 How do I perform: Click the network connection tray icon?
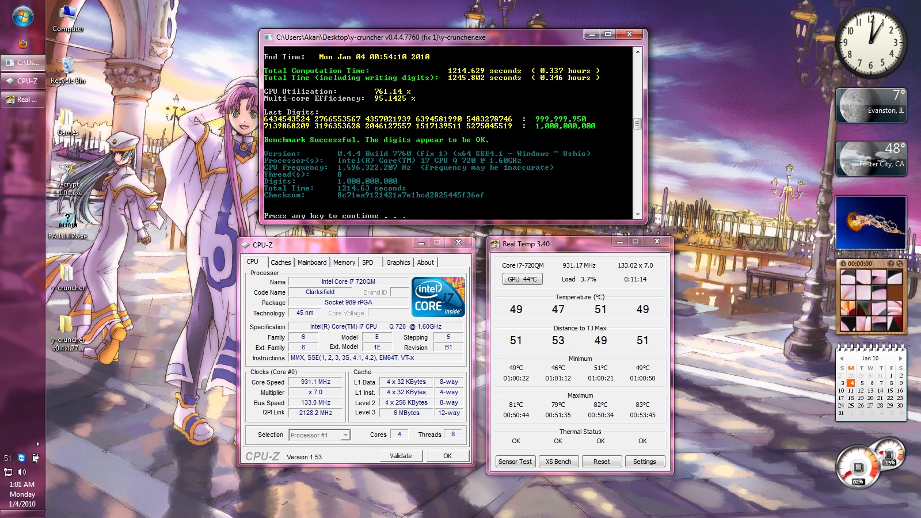8,472
